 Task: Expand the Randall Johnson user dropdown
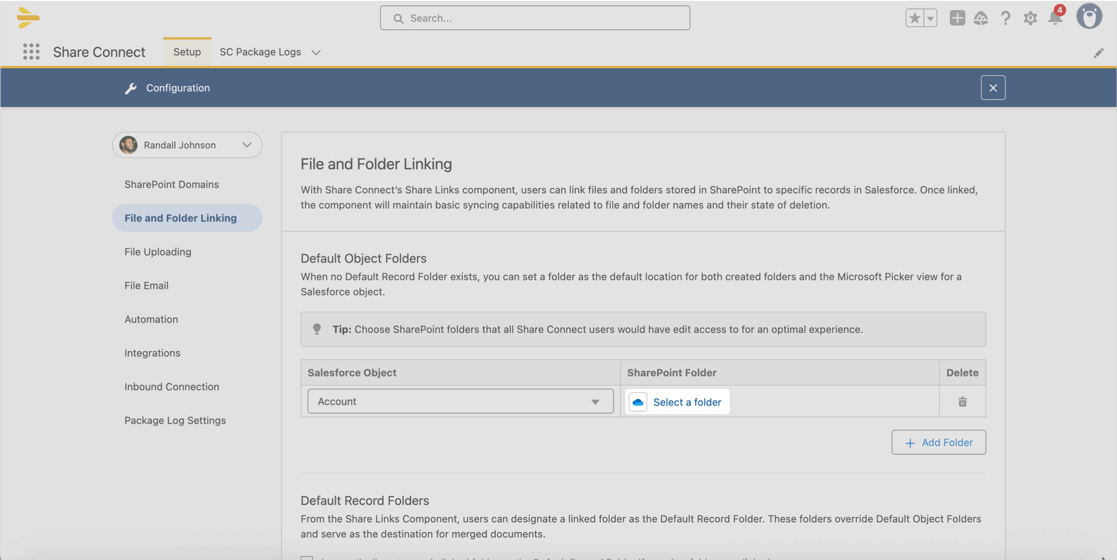pos(187,145)
